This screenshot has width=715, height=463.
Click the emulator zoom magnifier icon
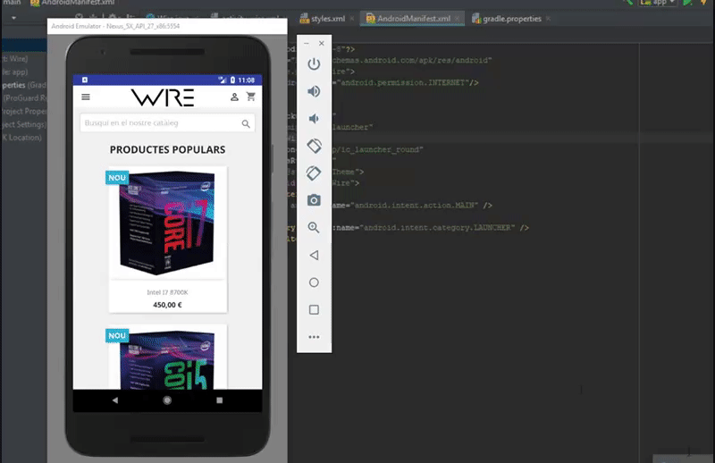pyautogui.click(x=314, y=228)
